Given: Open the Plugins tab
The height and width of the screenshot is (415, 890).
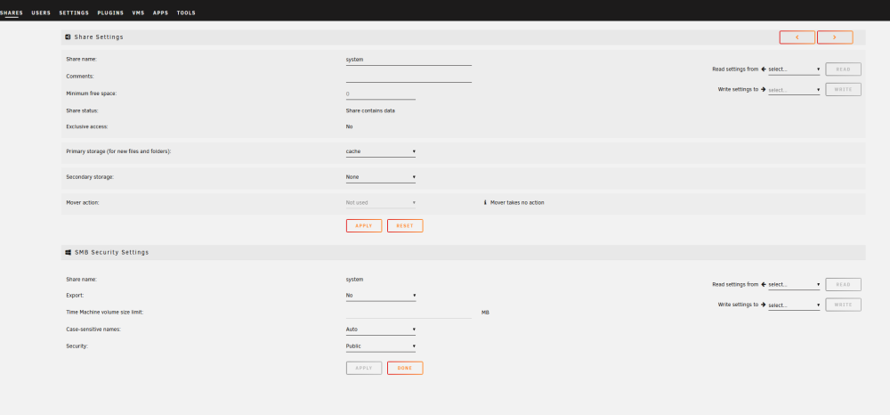Looking at the screenshot, I should tap(110, 12).
